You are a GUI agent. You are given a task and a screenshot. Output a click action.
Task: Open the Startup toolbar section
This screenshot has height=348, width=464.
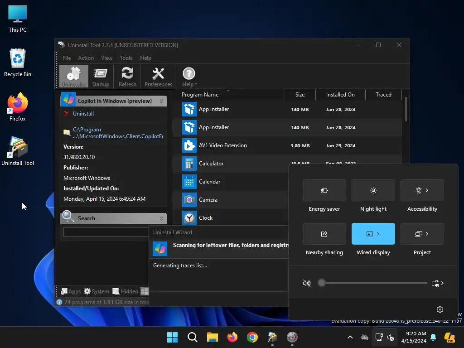pyautogui.click(x=100, y=76)
